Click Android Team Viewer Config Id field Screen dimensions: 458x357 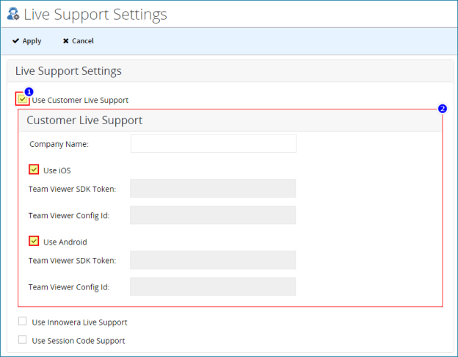point(213,286)
